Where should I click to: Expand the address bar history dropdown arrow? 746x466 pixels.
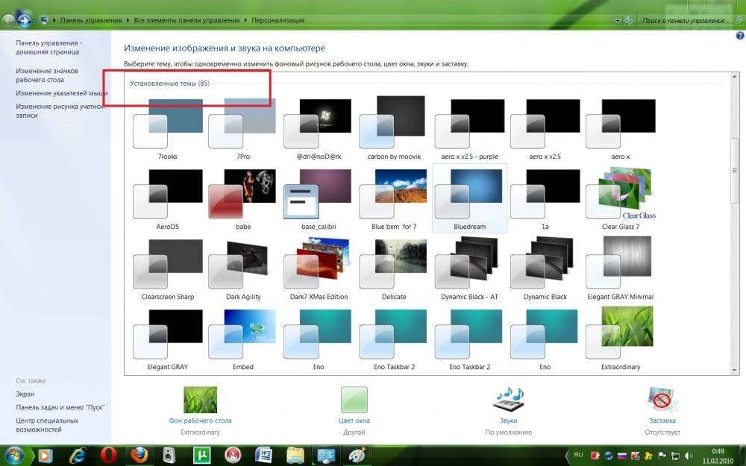click(x=617, y=20)
